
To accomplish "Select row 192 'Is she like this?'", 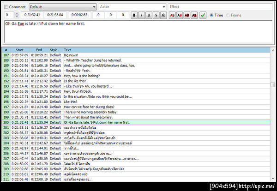I will point(136,81).
